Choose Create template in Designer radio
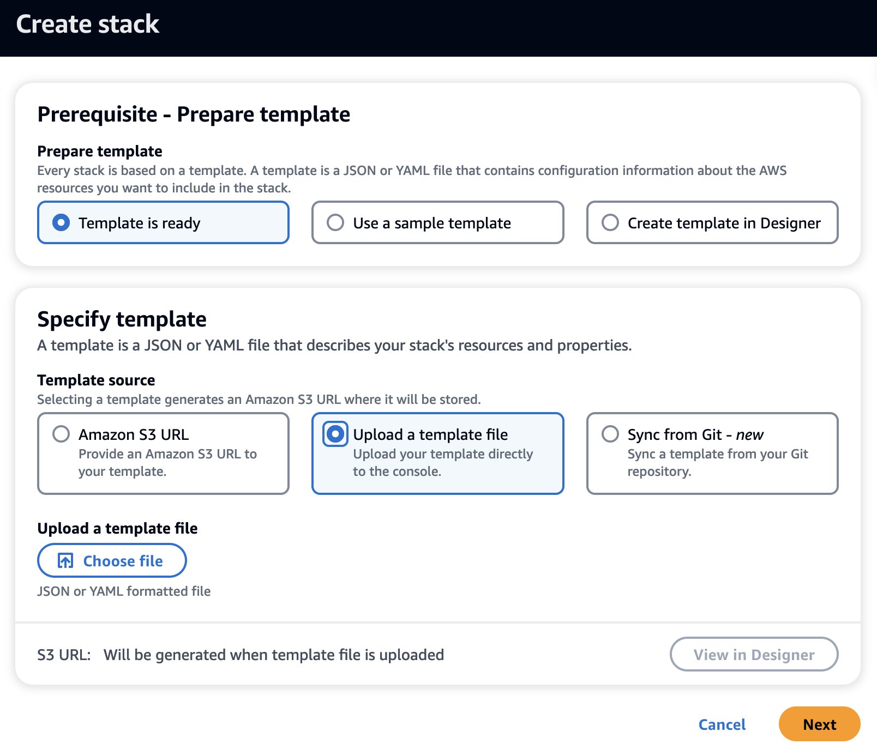Viewport: 877px width, 750px height. tap(610, 222)
